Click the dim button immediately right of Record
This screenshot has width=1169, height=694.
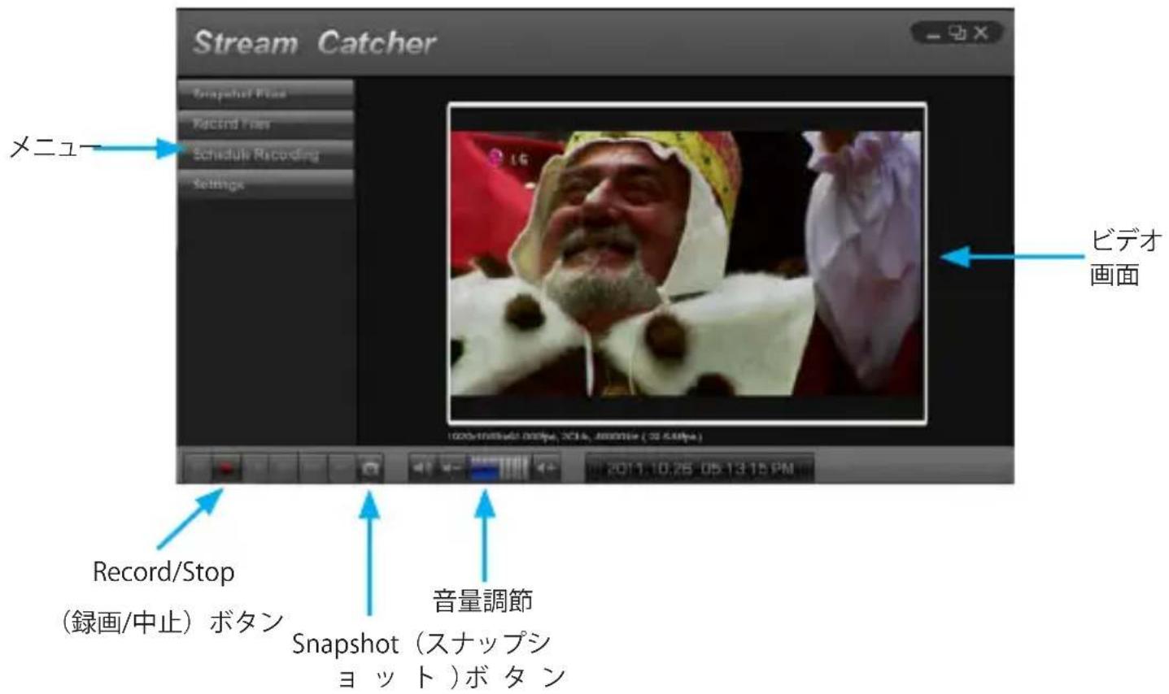click(x=256, y=469)
